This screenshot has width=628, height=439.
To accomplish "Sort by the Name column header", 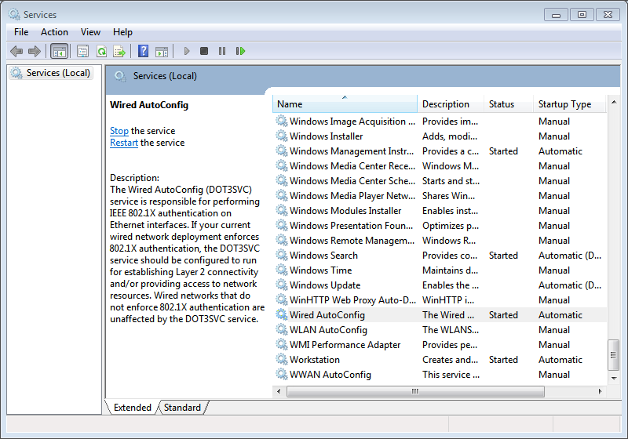I will point(345,104).
